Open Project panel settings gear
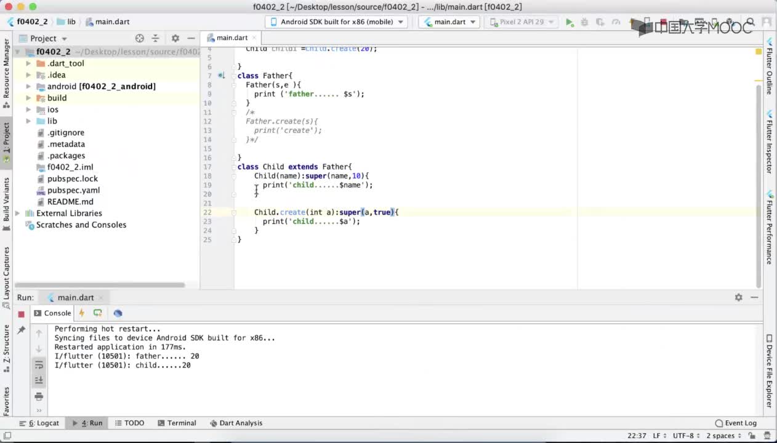This screenshot has width=777, height=443. click(175, 38)
